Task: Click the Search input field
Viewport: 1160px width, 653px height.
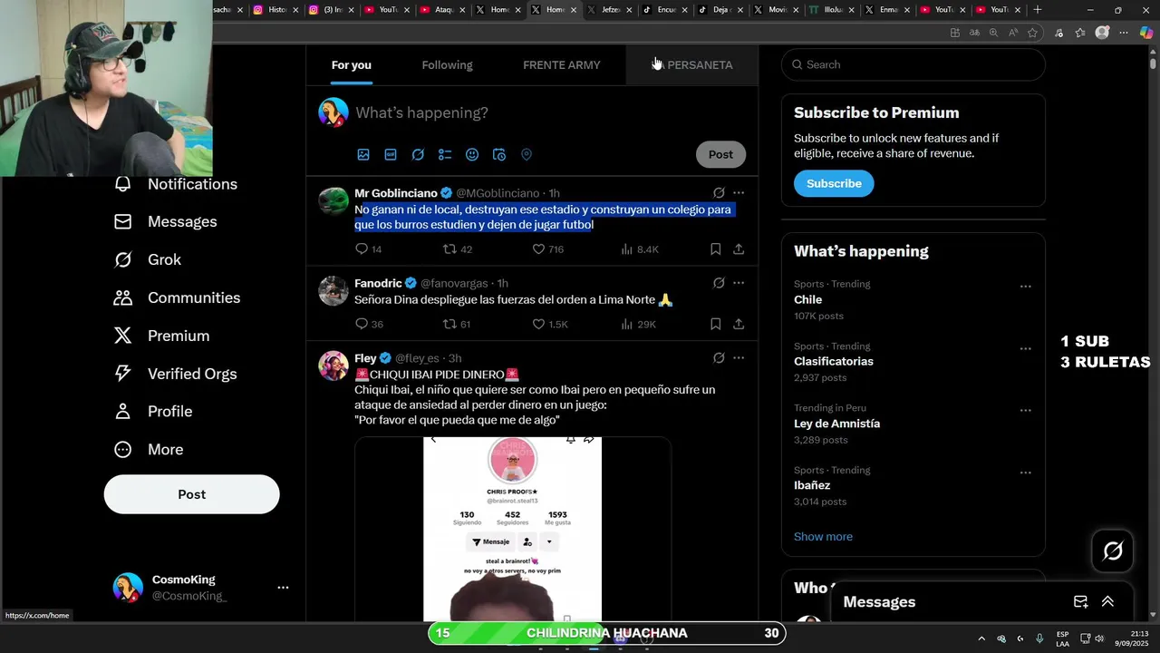Action: [x=913, y=64]
